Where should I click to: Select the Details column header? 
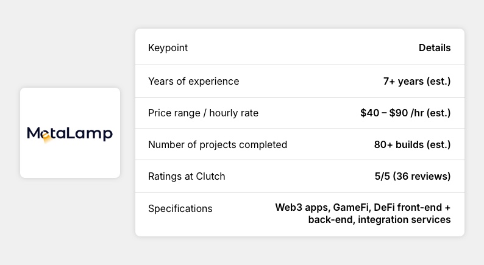(435, 48)
